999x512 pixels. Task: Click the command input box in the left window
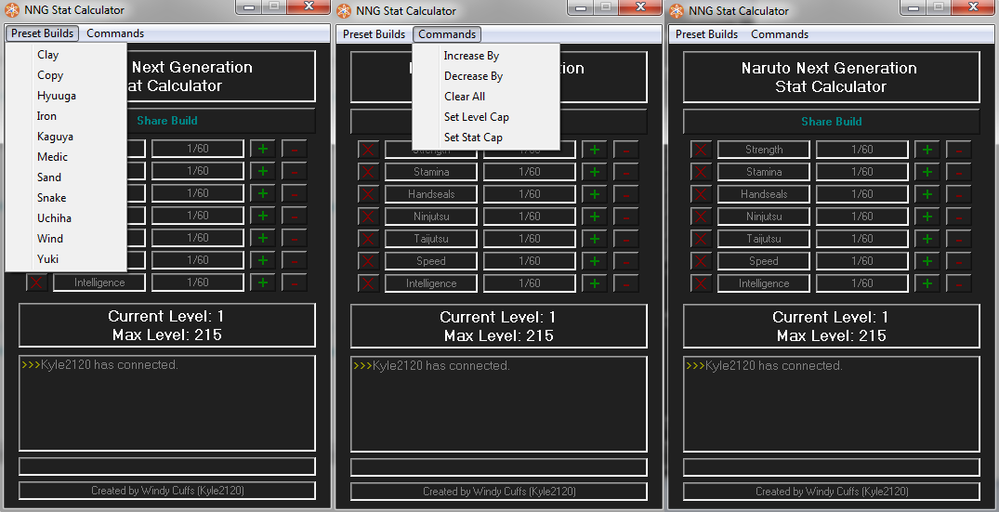point(167,466)
